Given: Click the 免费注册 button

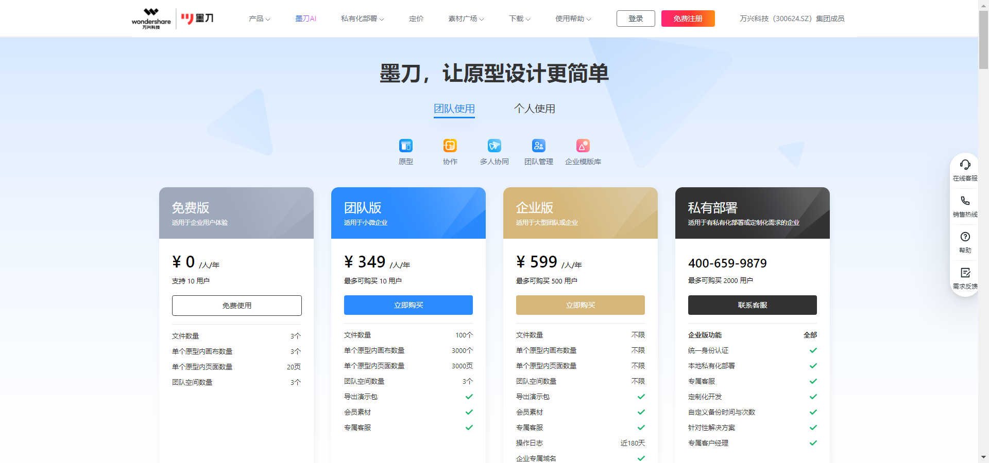Looking at the screenshot, I should pyautogui.click(x=688, y=19).
